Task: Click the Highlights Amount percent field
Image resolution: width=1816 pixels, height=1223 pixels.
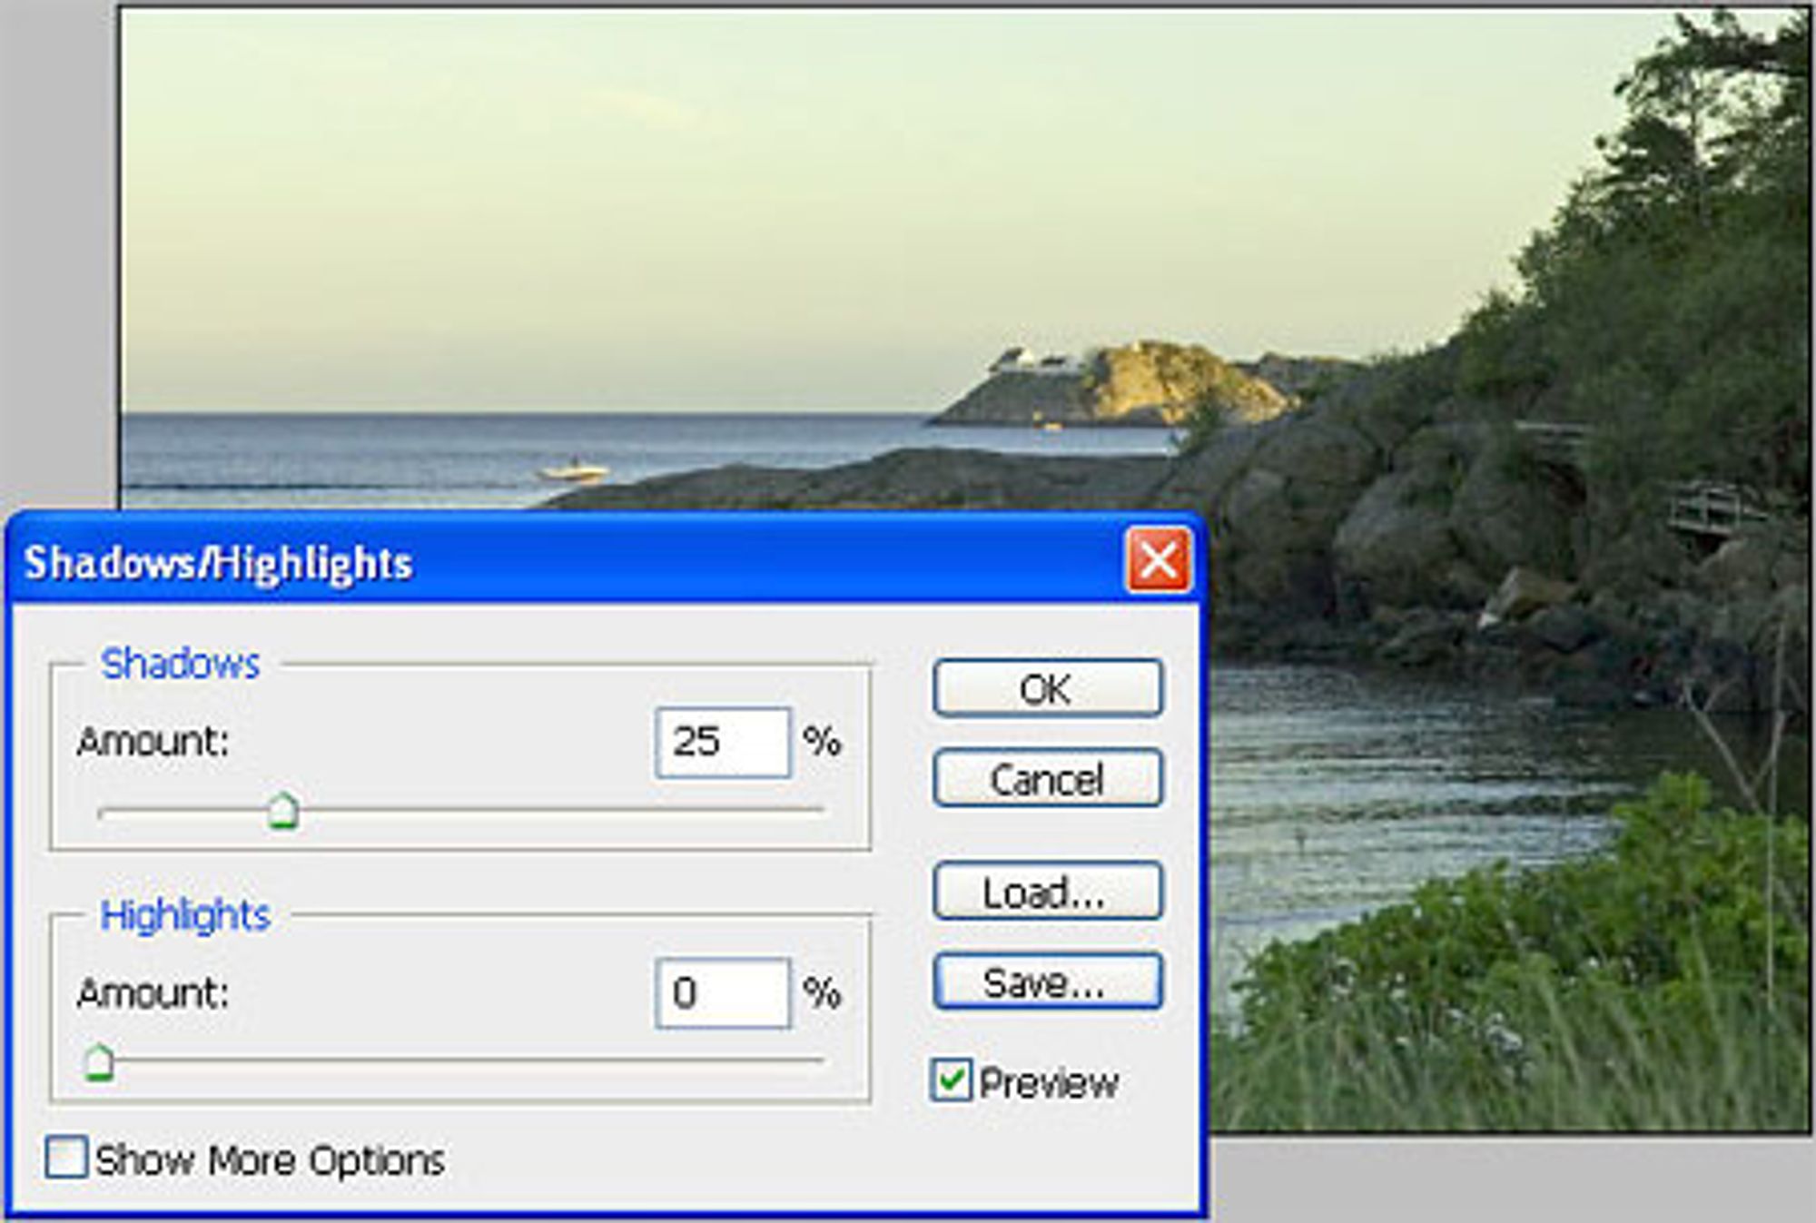Action: click(x=723, y=993)
